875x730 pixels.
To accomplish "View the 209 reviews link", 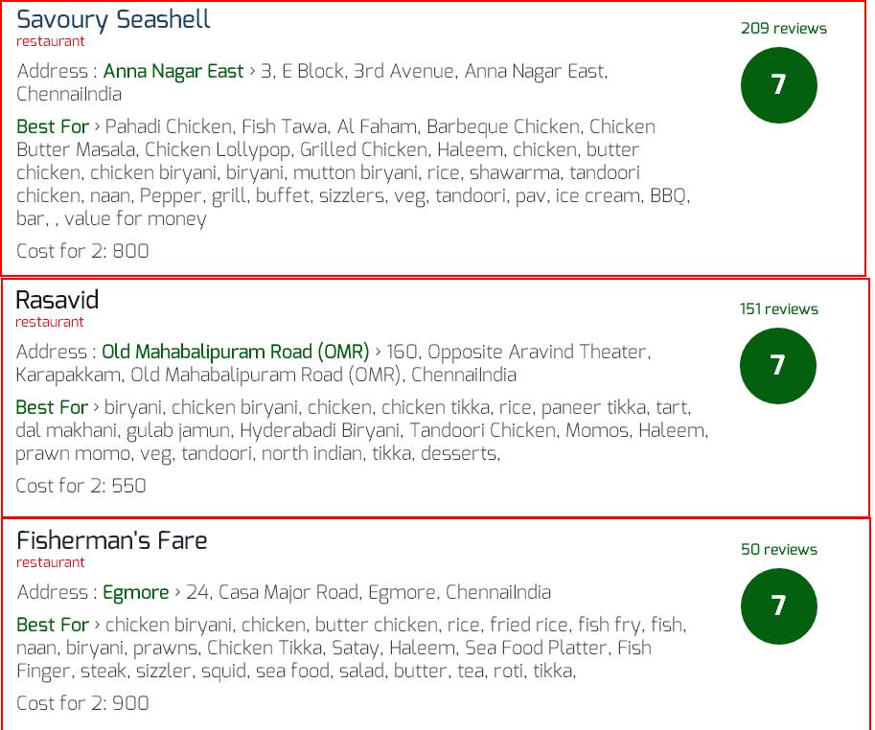I will pos(784,29).
